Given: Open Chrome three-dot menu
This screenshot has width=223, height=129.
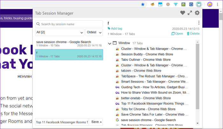Looking at the screenshot, I should (218, 4).
